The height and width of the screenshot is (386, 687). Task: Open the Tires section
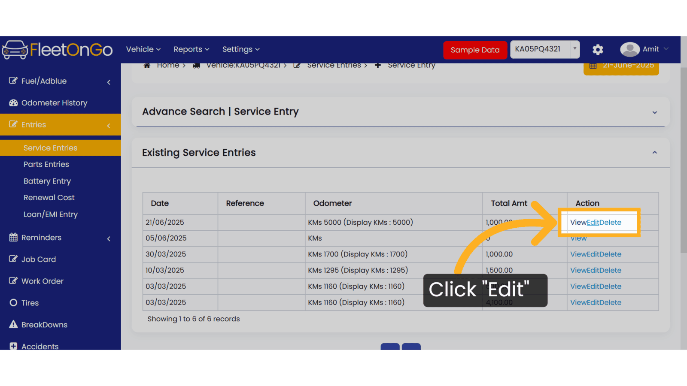[30, 303]
